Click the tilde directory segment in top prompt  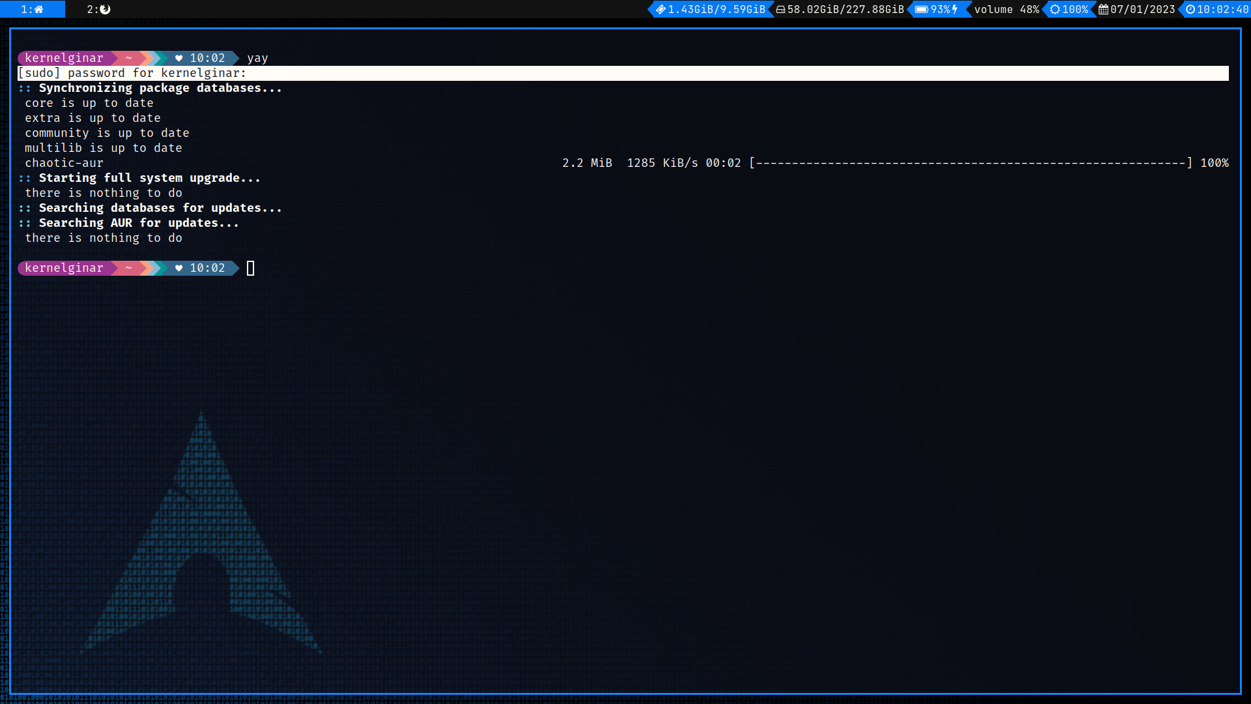(128, 58)
